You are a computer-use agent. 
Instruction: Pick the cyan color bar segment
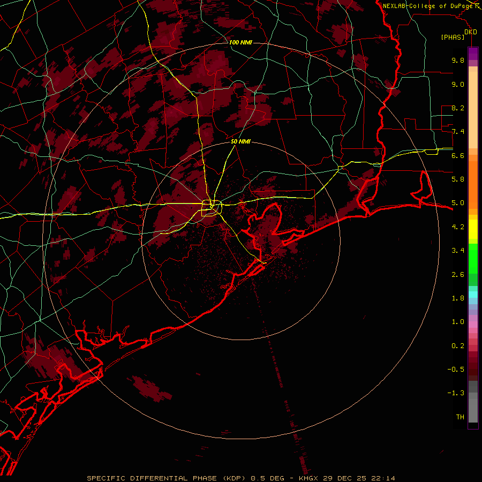pos(473,294)
